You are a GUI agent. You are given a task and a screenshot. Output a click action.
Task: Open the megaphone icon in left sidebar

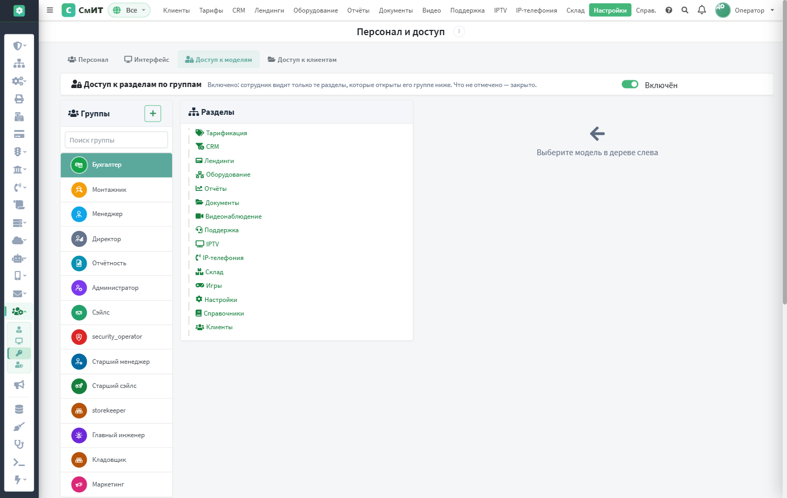19,385
